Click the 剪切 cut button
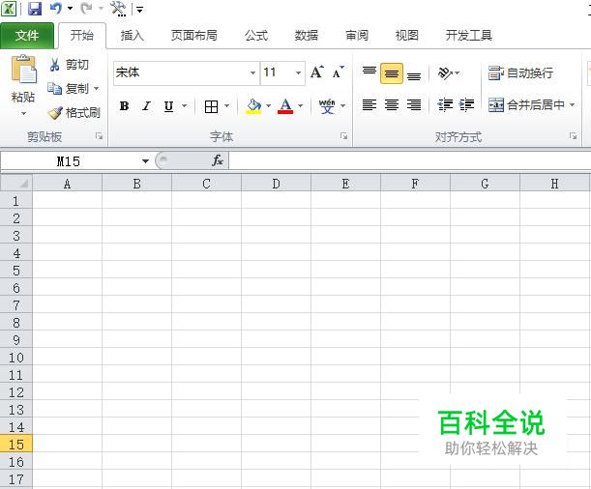The height and width of the screenshot is (489, 591). point(70,65)
